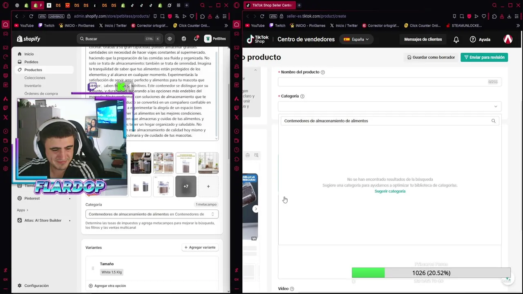Open Colecciones under Productos
This screenshot has height=294, width=523.
[35, 78]
